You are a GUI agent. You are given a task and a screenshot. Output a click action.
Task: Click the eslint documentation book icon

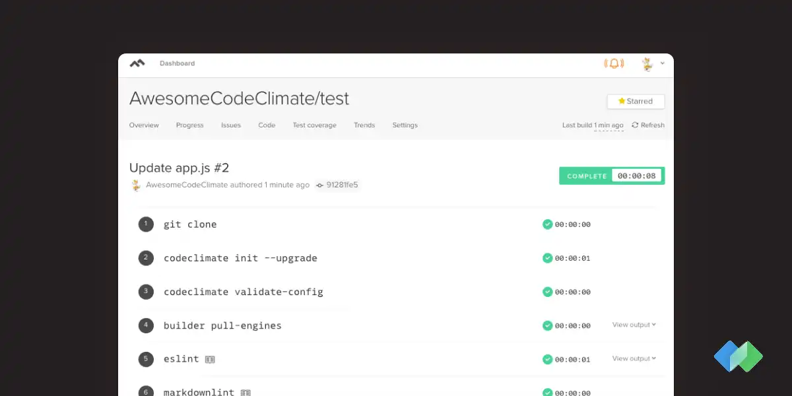pos(210,360)
